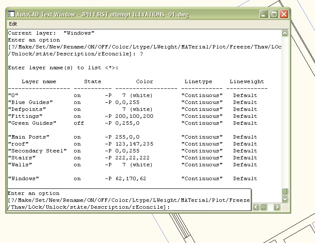The height and width of the screenshot is (243, 315).
Task: Click 7 (white) color of Defpoints
Action: (x=137, y=110)
